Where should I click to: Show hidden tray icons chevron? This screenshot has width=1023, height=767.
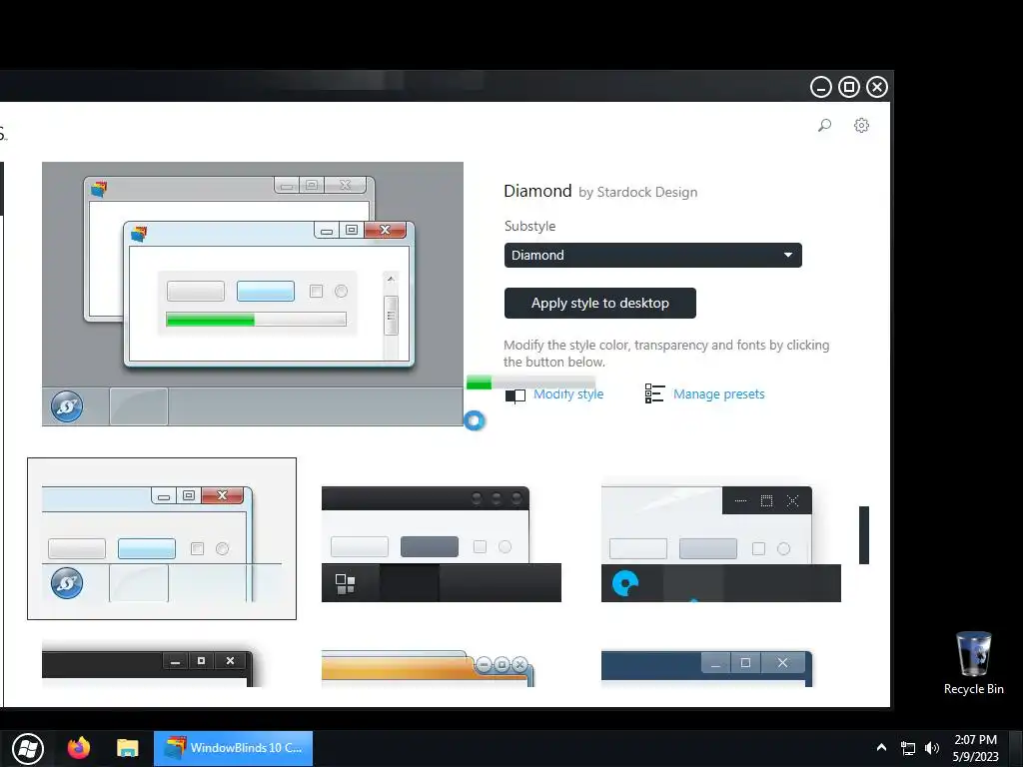point(881,747)
